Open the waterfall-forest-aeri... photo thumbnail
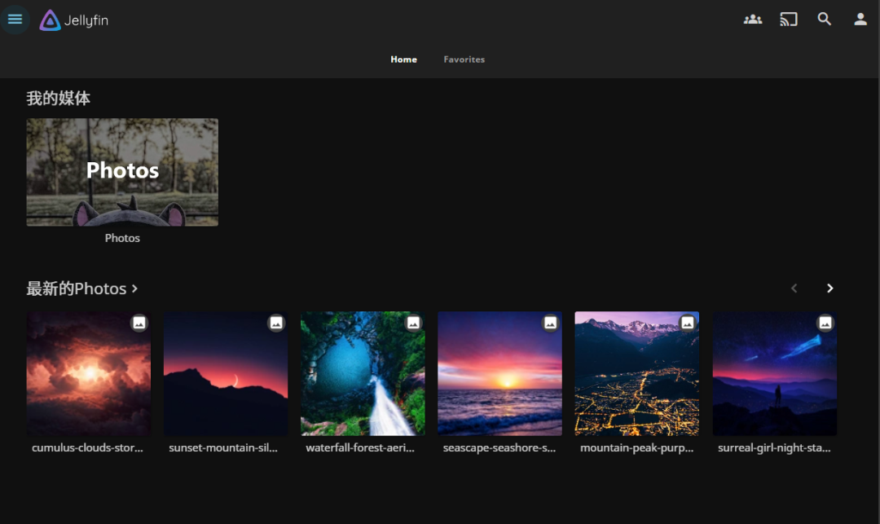Screen dimensions: 880x524 363,373
